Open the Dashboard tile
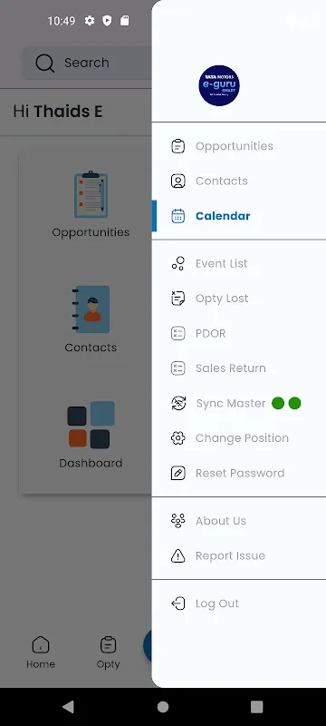Image resolution: width=326 pixels, height=726 pixels. [91, 436]
